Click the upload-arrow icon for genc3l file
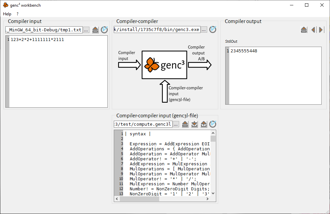The width and height of the screenshot is (330, 214). coord(204,124)
